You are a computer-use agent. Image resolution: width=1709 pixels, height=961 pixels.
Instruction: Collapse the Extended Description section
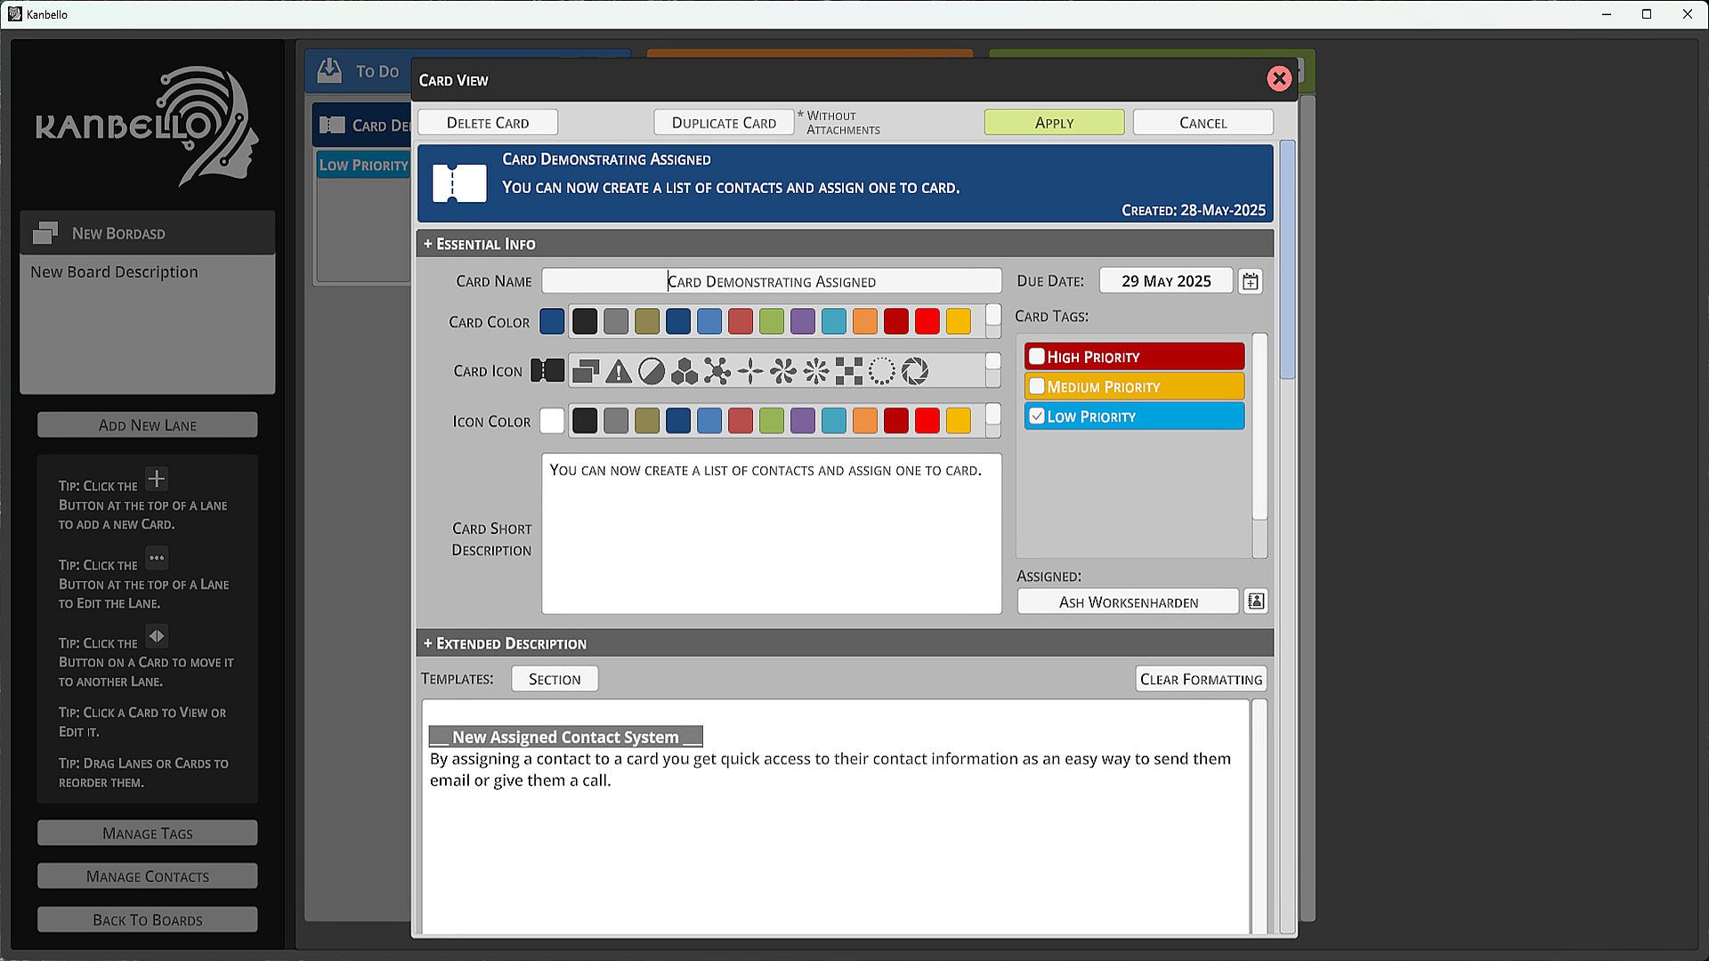pos(504,643)
